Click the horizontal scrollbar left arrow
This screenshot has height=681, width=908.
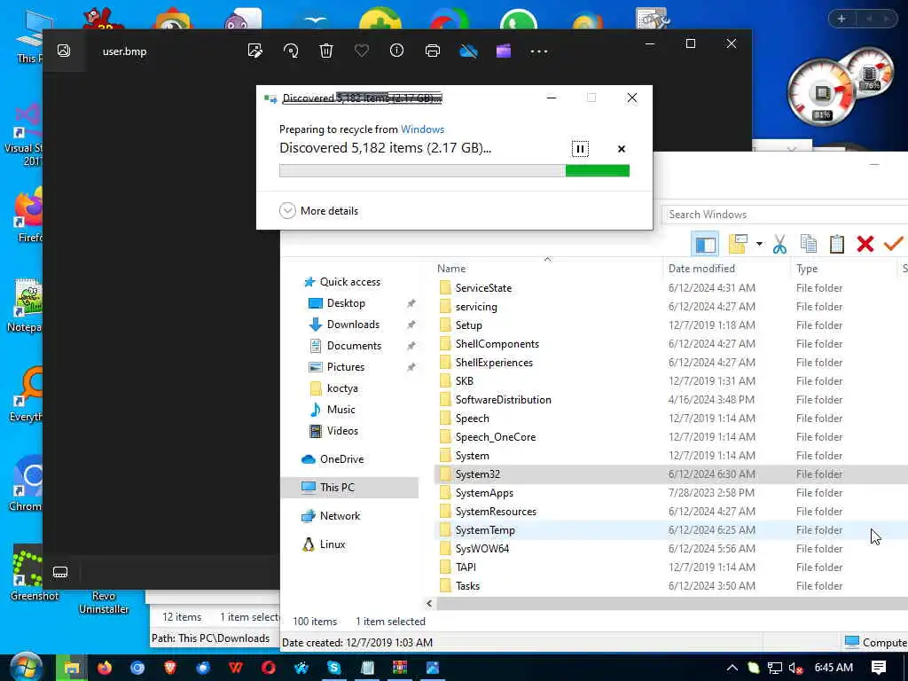coord(429,603)
